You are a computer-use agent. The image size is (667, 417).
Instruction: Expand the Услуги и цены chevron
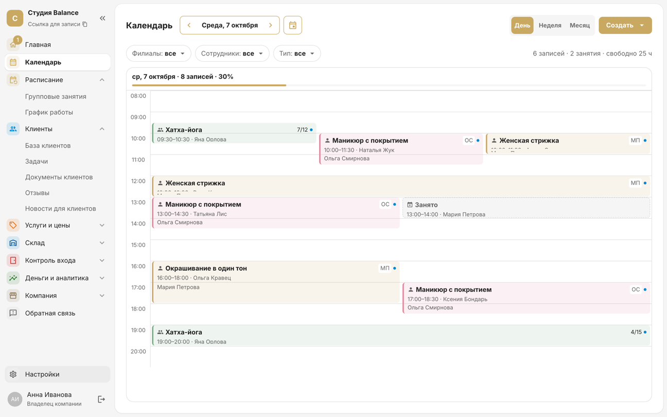102,225
